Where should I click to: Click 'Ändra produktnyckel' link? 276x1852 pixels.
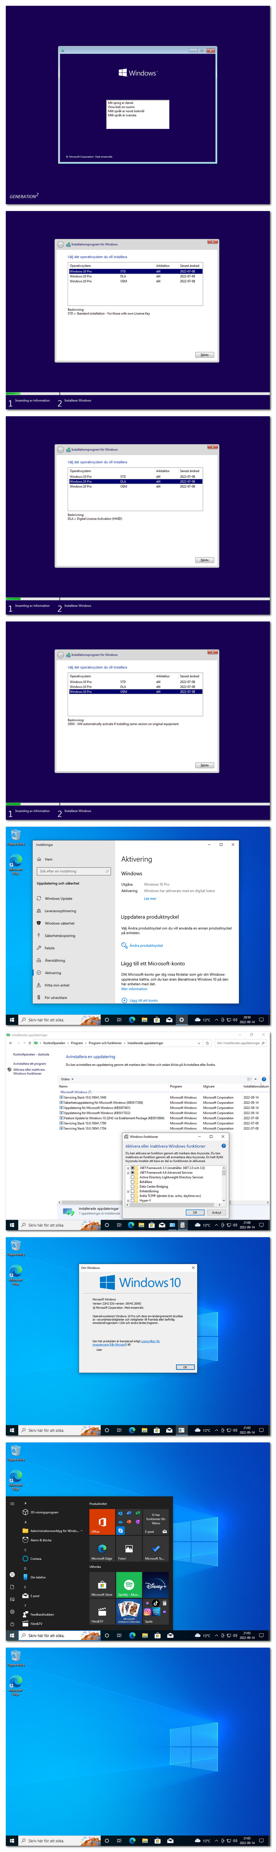[x=146, y=946]
